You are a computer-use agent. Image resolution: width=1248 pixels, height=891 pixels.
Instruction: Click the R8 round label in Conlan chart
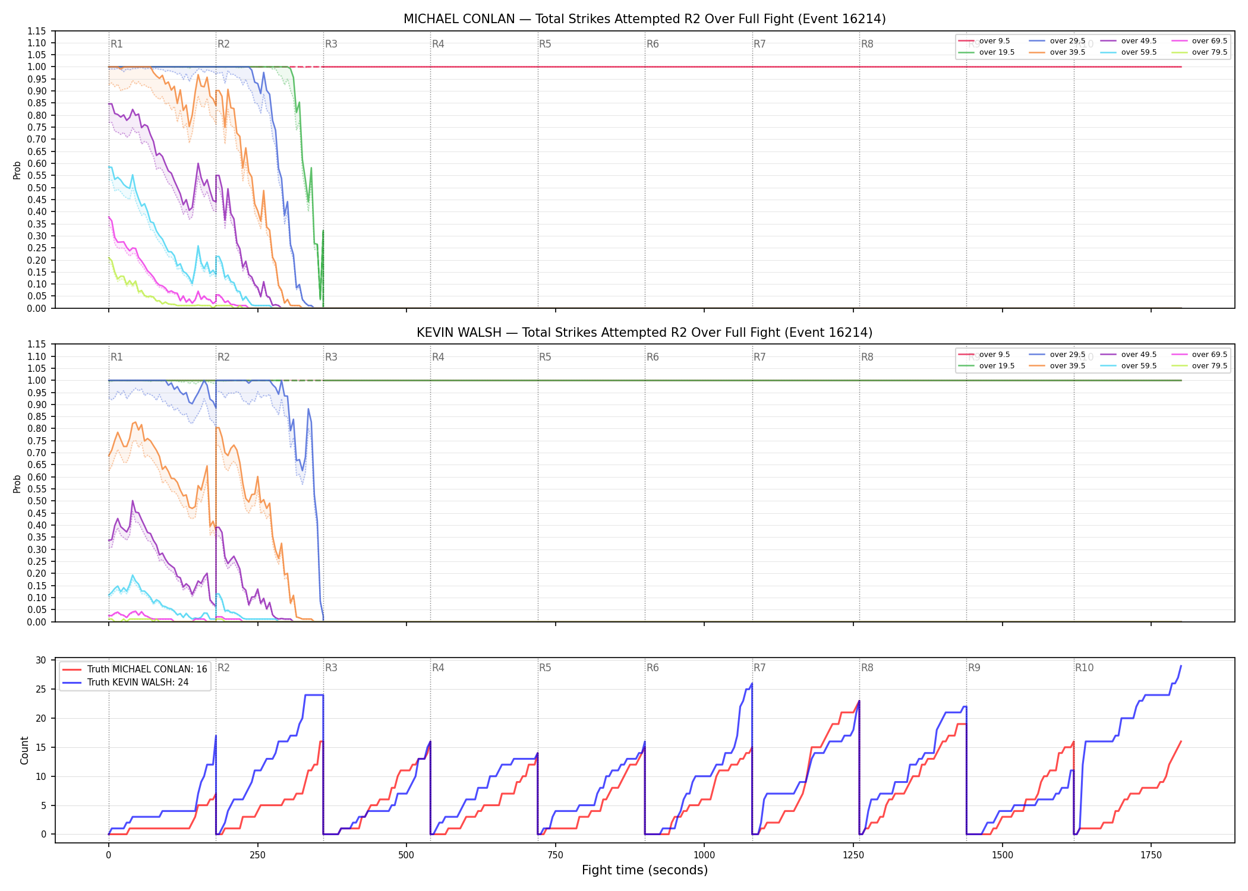click(867, 44)
